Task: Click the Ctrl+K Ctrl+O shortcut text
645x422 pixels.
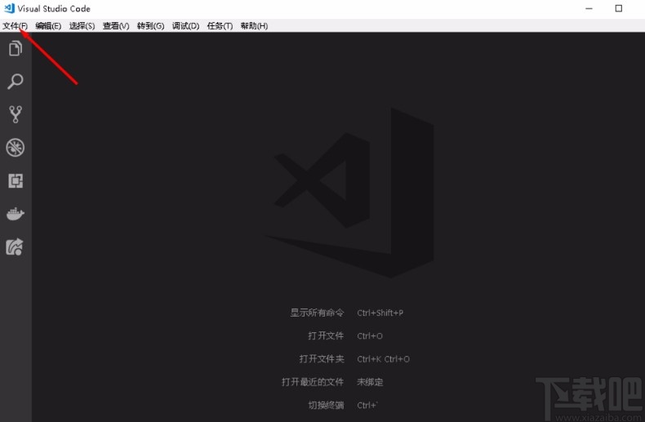Action: [384, 359]
